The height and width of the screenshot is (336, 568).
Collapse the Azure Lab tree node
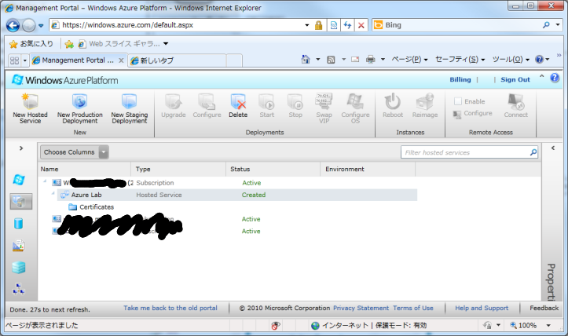(53, 193)
